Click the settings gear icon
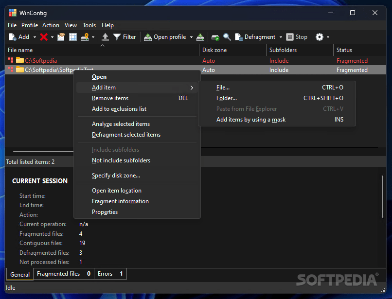 coord(320,37)
